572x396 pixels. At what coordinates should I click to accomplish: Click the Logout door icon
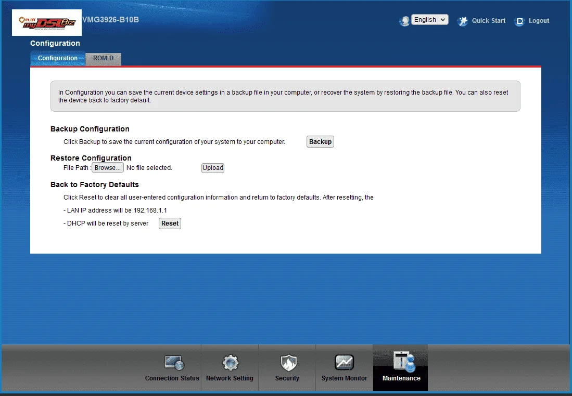point(519,21)
